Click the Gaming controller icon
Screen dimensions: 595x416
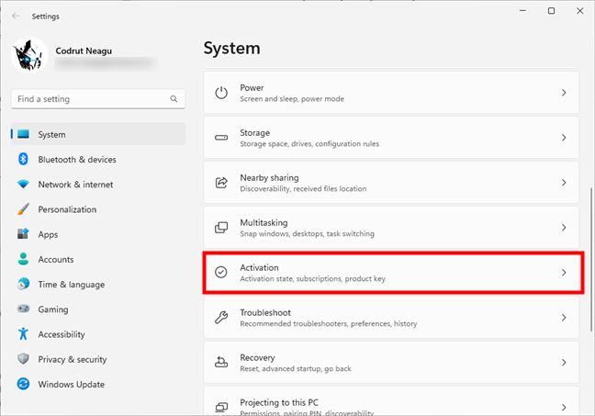coord(23,309)
